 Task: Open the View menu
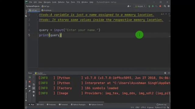click(x=40, y=2)
